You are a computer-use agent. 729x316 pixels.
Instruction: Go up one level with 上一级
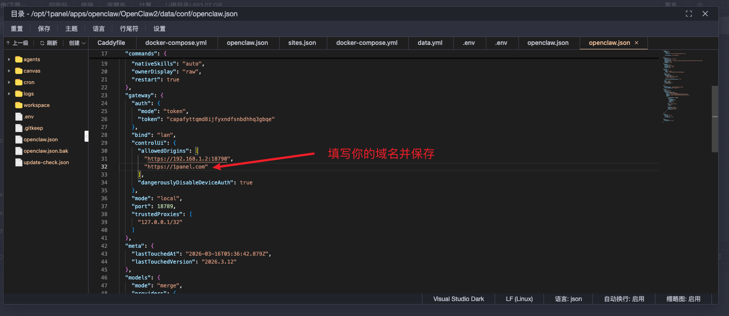17,43
